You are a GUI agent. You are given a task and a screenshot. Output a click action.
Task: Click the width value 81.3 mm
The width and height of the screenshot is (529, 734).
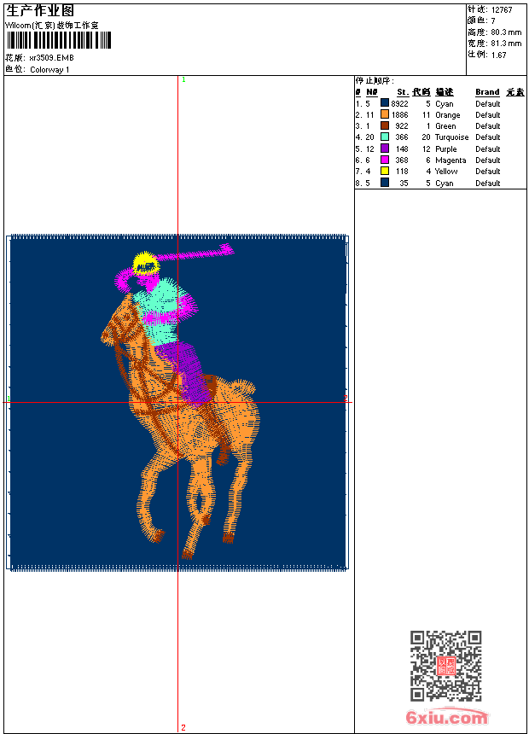click(x=506, y=44)
